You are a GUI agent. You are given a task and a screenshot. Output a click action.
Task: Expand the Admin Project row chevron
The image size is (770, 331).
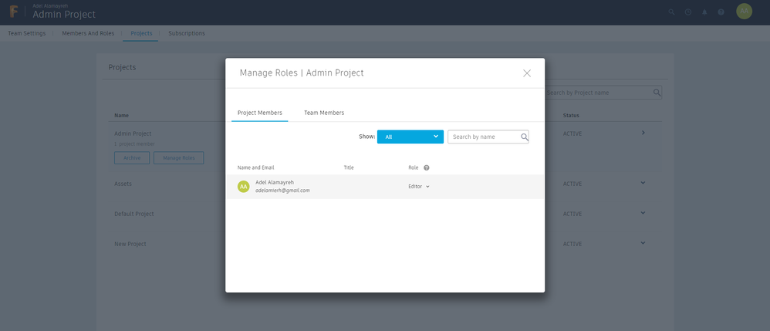(643, 133)
